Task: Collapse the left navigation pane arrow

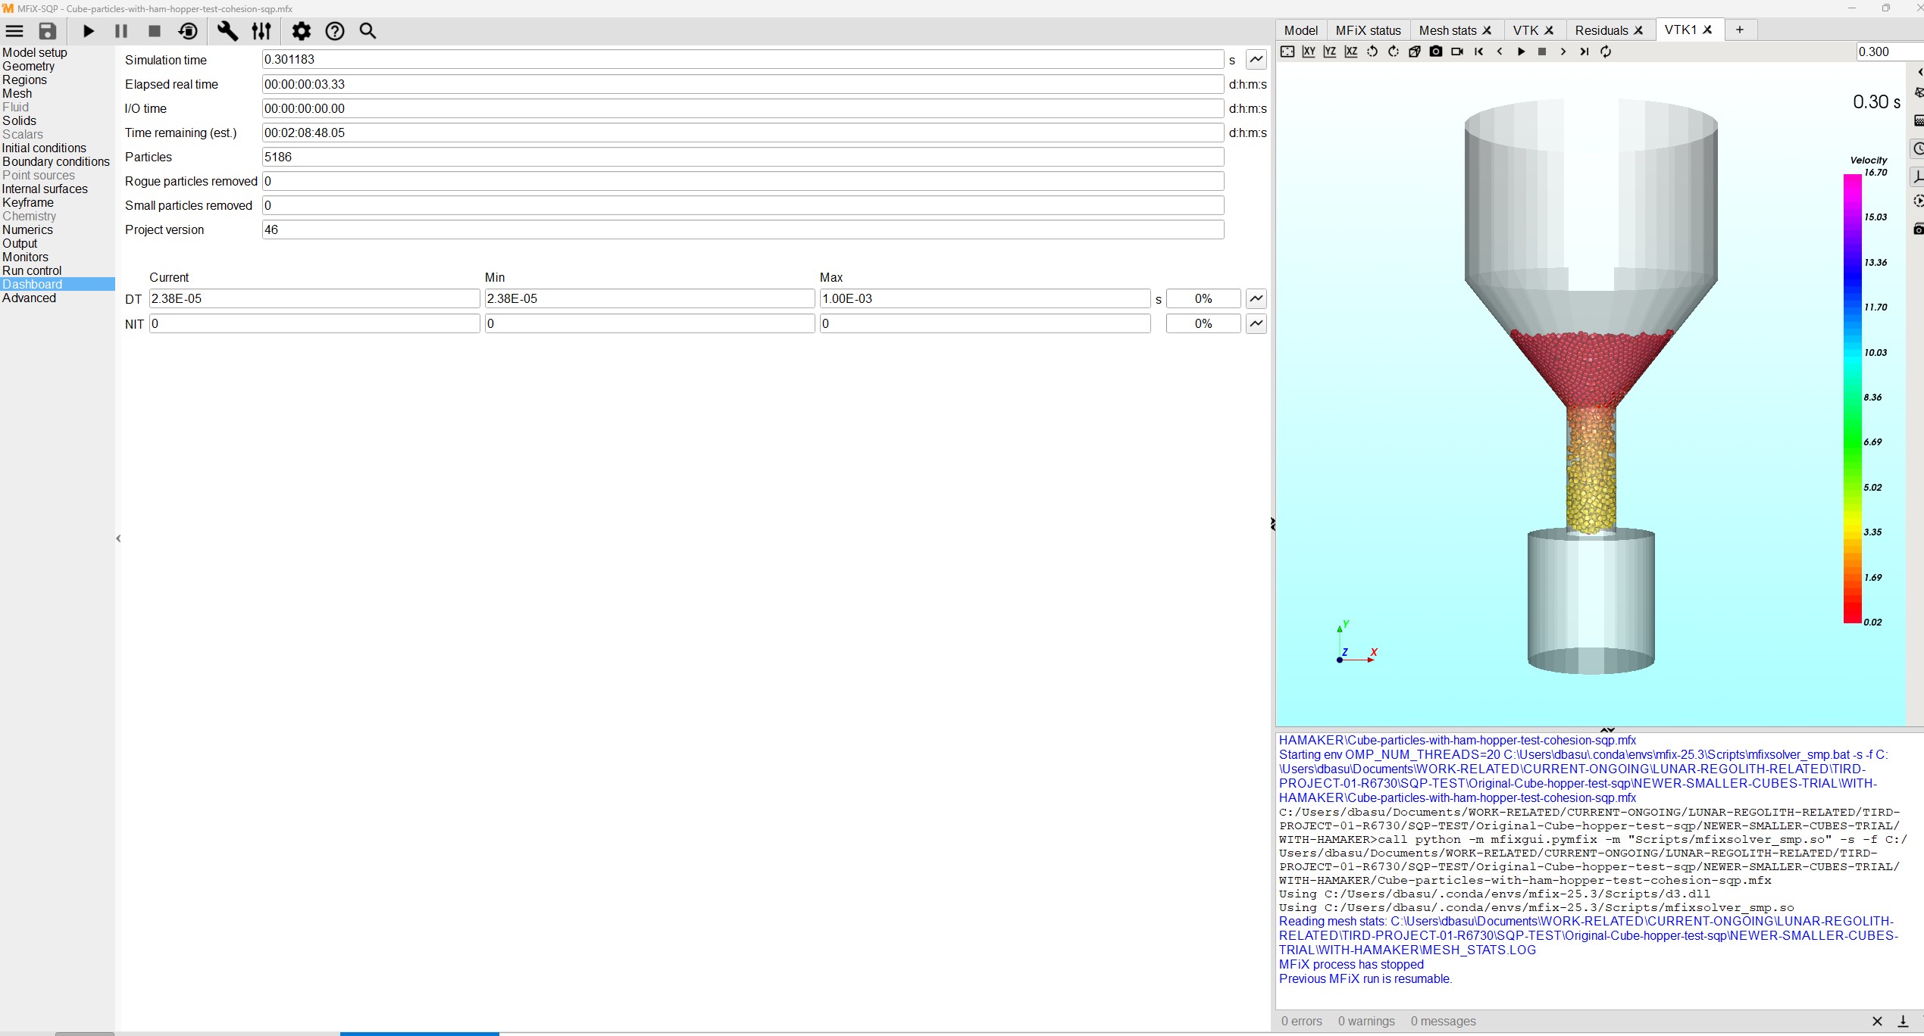Action: pos(118,538)
